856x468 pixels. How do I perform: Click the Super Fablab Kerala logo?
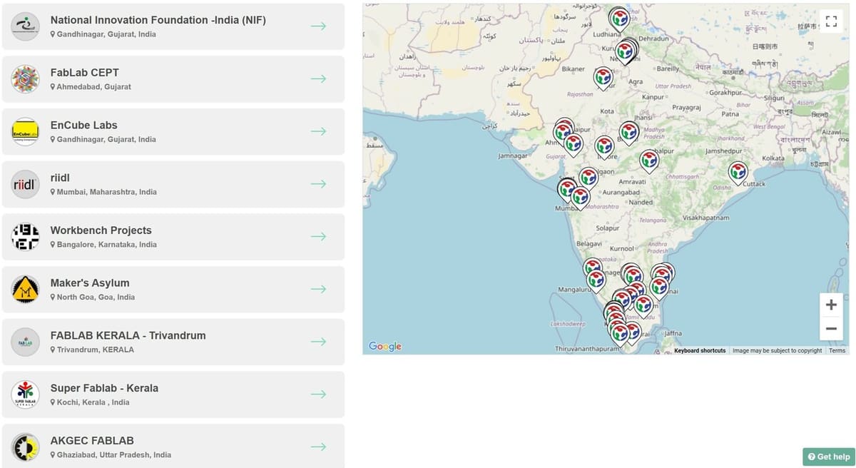25,395
